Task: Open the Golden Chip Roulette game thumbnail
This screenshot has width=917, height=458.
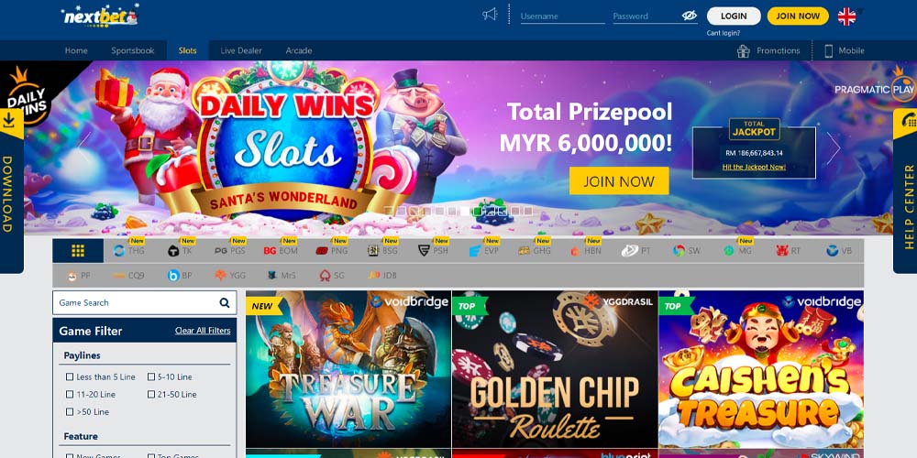Action: pyautogui.click(x=555, y=369)
